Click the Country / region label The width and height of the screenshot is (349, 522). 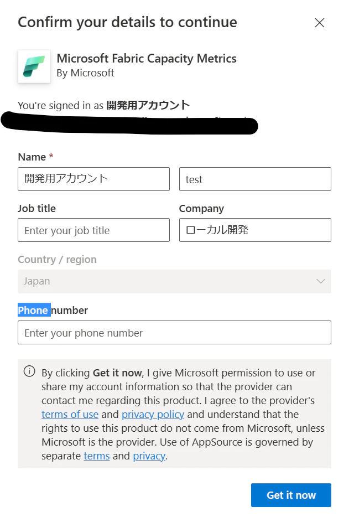click(x=57, y=259)
